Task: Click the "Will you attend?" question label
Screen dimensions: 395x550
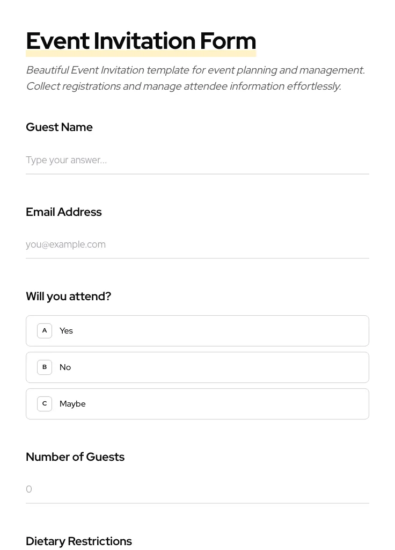Action: point(68,296)
